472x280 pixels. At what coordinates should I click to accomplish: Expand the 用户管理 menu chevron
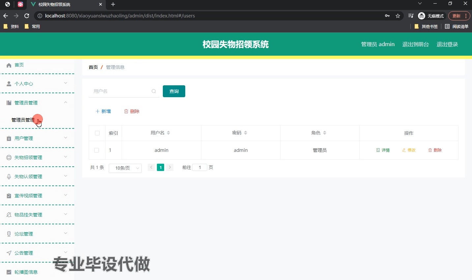pyautogui.click(x=66, y=138)
